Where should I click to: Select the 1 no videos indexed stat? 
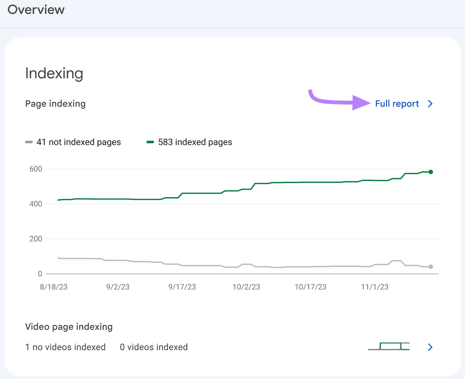(x=65, y=347)
